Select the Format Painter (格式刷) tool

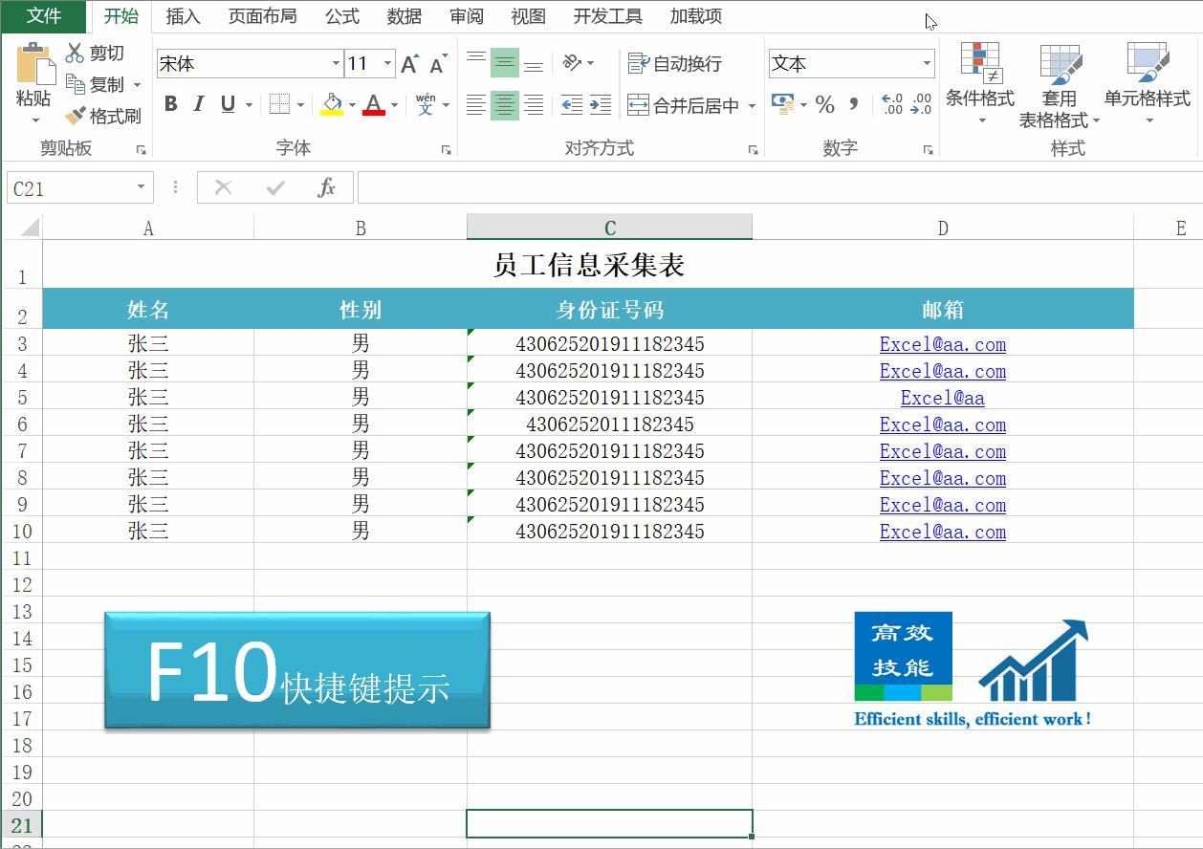click(105, 114)
